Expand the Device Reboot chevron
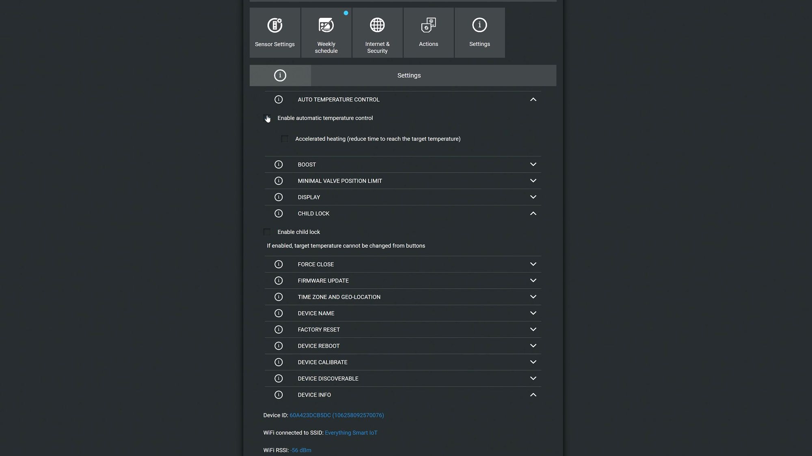Screen dimensions: 812x456 [x=533, y=346]
